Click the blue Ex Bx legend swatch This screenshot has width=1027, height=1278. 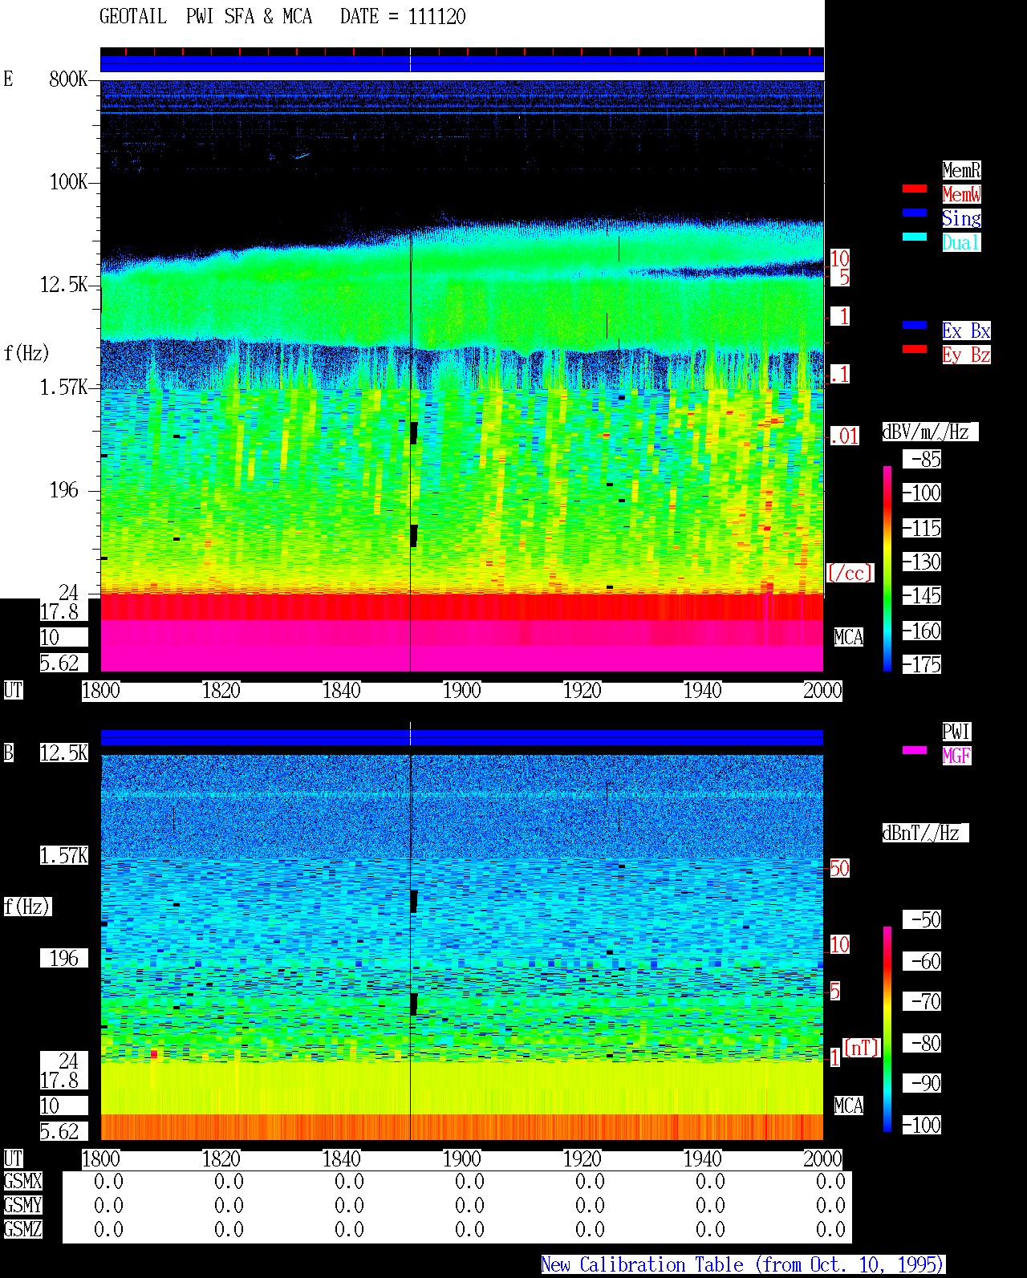tap(915, 325)
